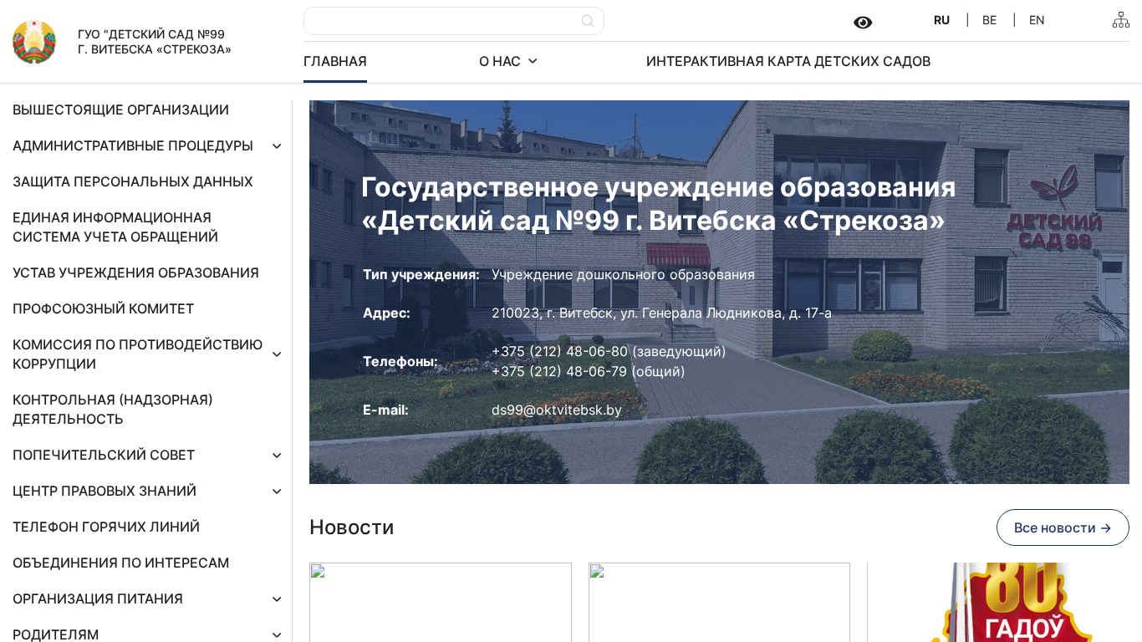1142x642 pixels.
Task: Click the Государственное учреждение образования heading
Action: point(659,204)
